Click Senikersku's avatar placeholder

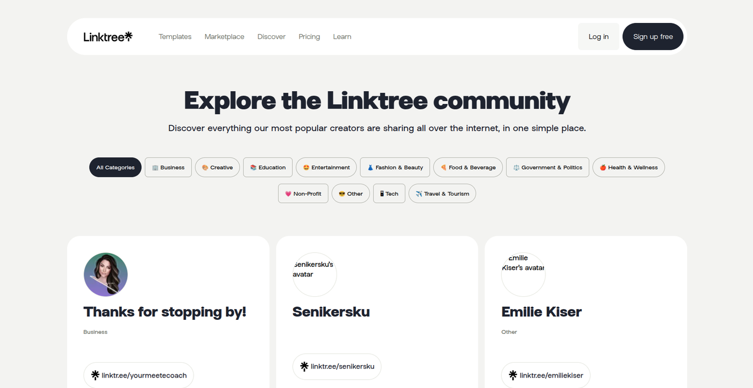click(x=315, y=275)
